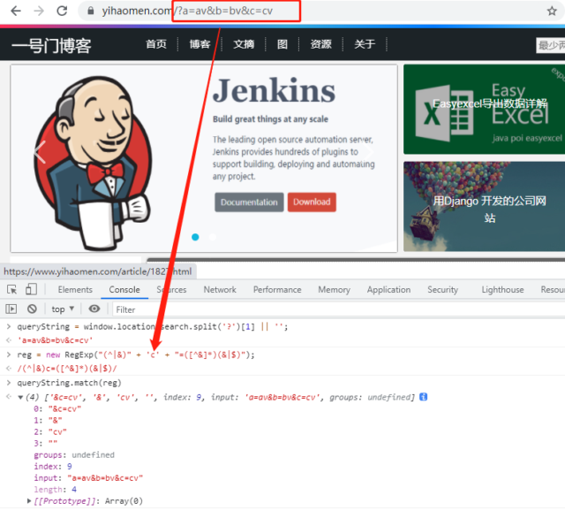
Task: Click the Jenkins Download button
Action: [312, 202]
